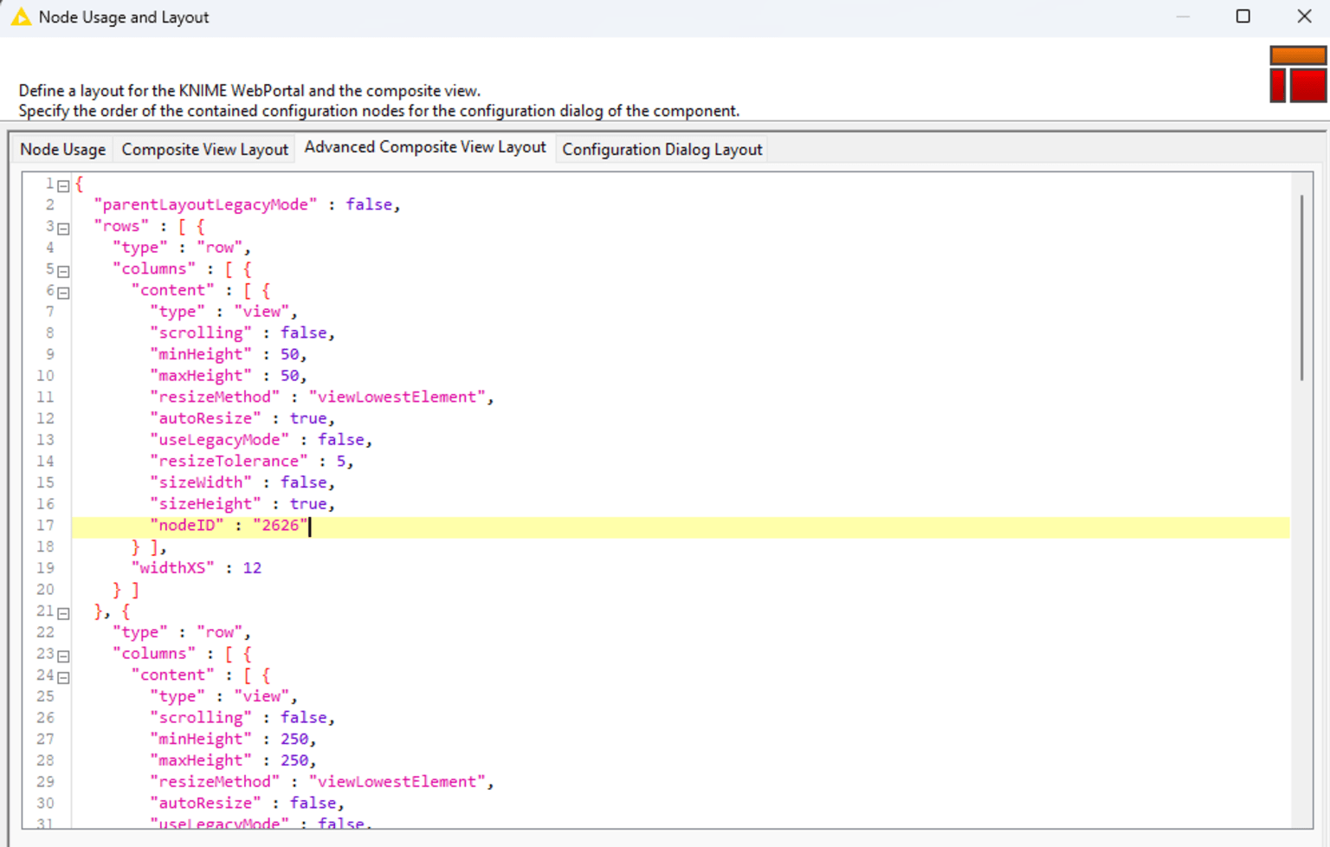1330x847 pixels.
Task: Click the vertical scrollbar thumb of the editor
Action: 1301,288
